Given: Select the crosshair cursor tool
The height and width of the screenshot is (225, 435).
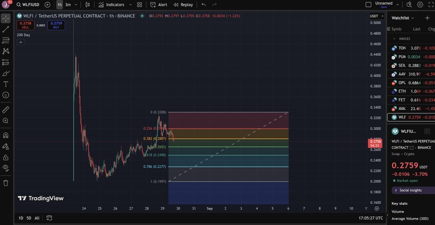Looking at the screenshot, I should point(6,18).
